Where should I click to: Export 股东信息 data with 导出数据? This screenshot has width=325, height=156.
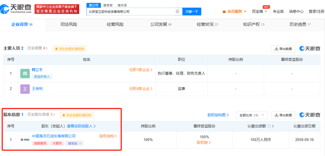[283, 115]
